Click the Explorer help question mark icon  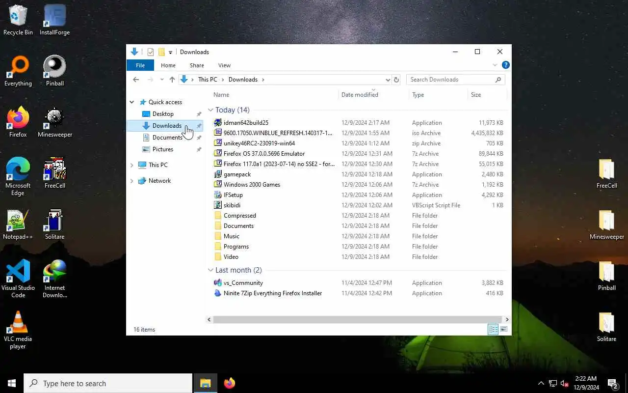[505, 65]
